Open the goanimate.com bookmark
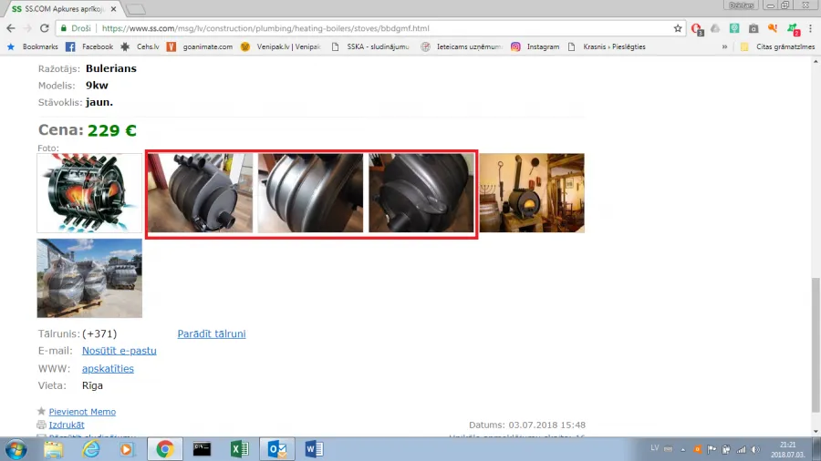The image size is (821, 461). click(200, 46)
